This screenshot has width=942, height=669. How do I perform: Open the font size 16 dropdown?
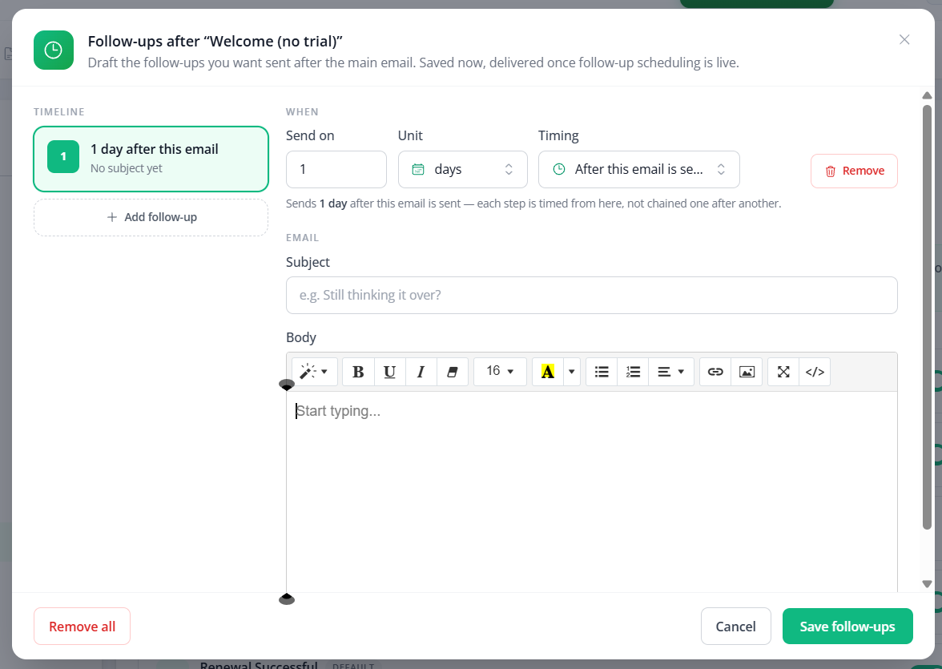tap(500, 372)
